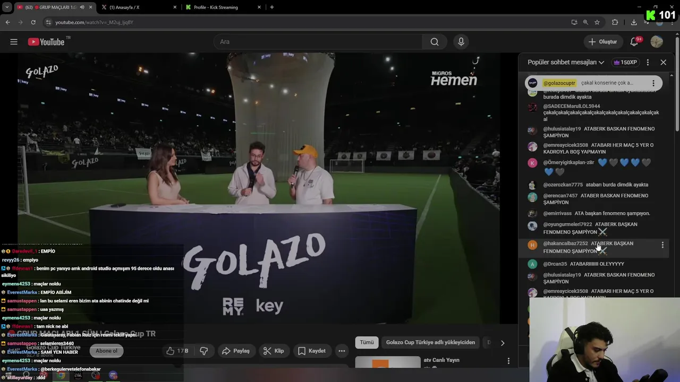The height and width of the screenshot is (382, 680).
Task: Open the YouTube account avatar menu
Action: point(657,42)
